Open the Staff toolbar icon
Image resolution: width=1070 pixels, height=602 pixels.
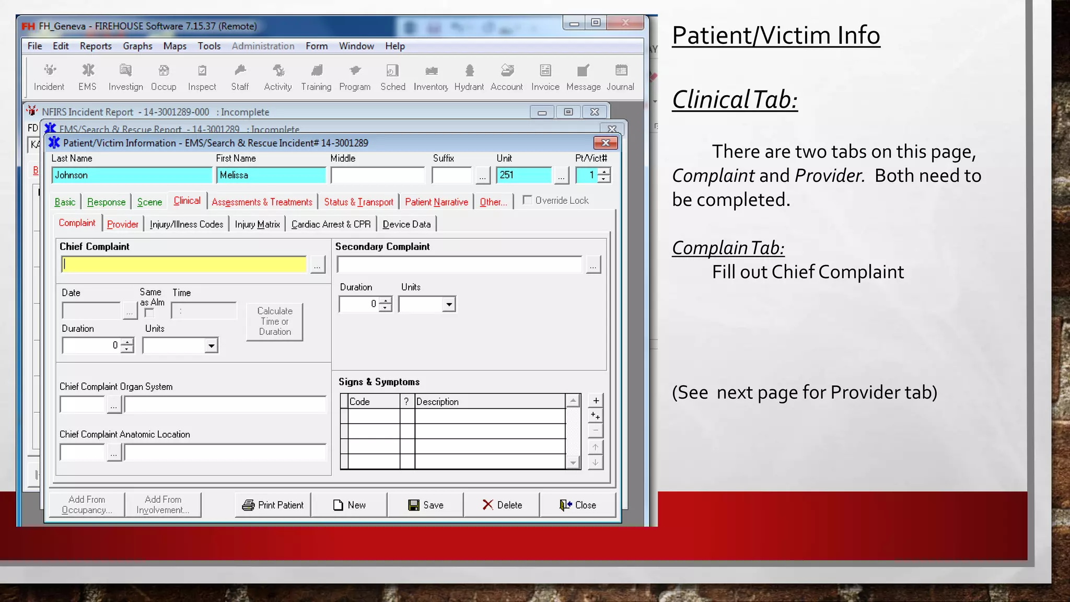(x=240, y=77)
